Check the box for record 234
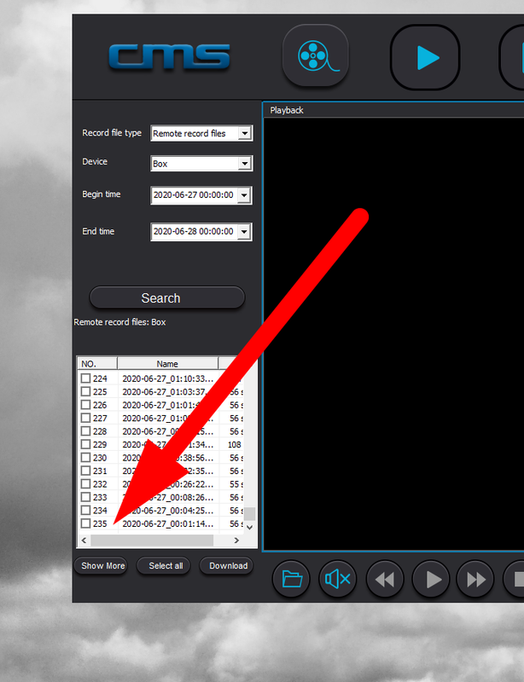524x682 pixels. point(86,510)
